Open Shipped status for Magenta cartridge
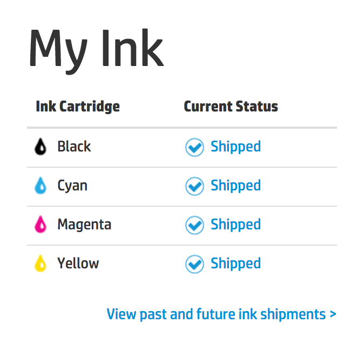The image size is (364, 356). point(235,225)
